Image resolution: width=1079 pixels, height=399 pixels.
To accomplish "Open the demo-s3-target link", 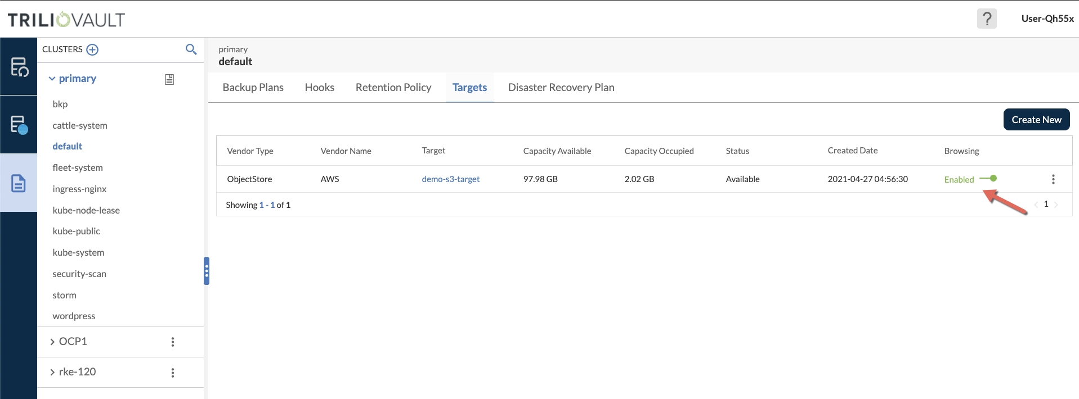I will [450, 179].
